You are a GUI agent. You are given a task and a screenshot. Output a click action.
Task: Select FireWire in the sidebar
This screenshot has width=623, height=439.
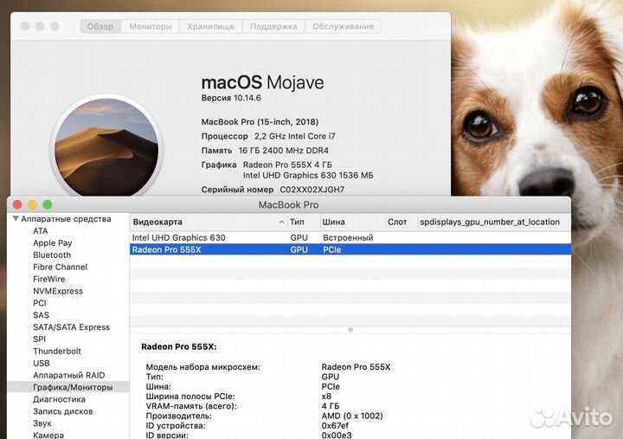48,279
